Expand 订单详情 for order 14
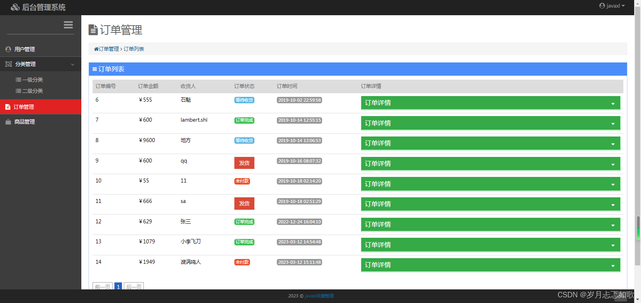Screen dimensions: 641x303 pos(491,265)
